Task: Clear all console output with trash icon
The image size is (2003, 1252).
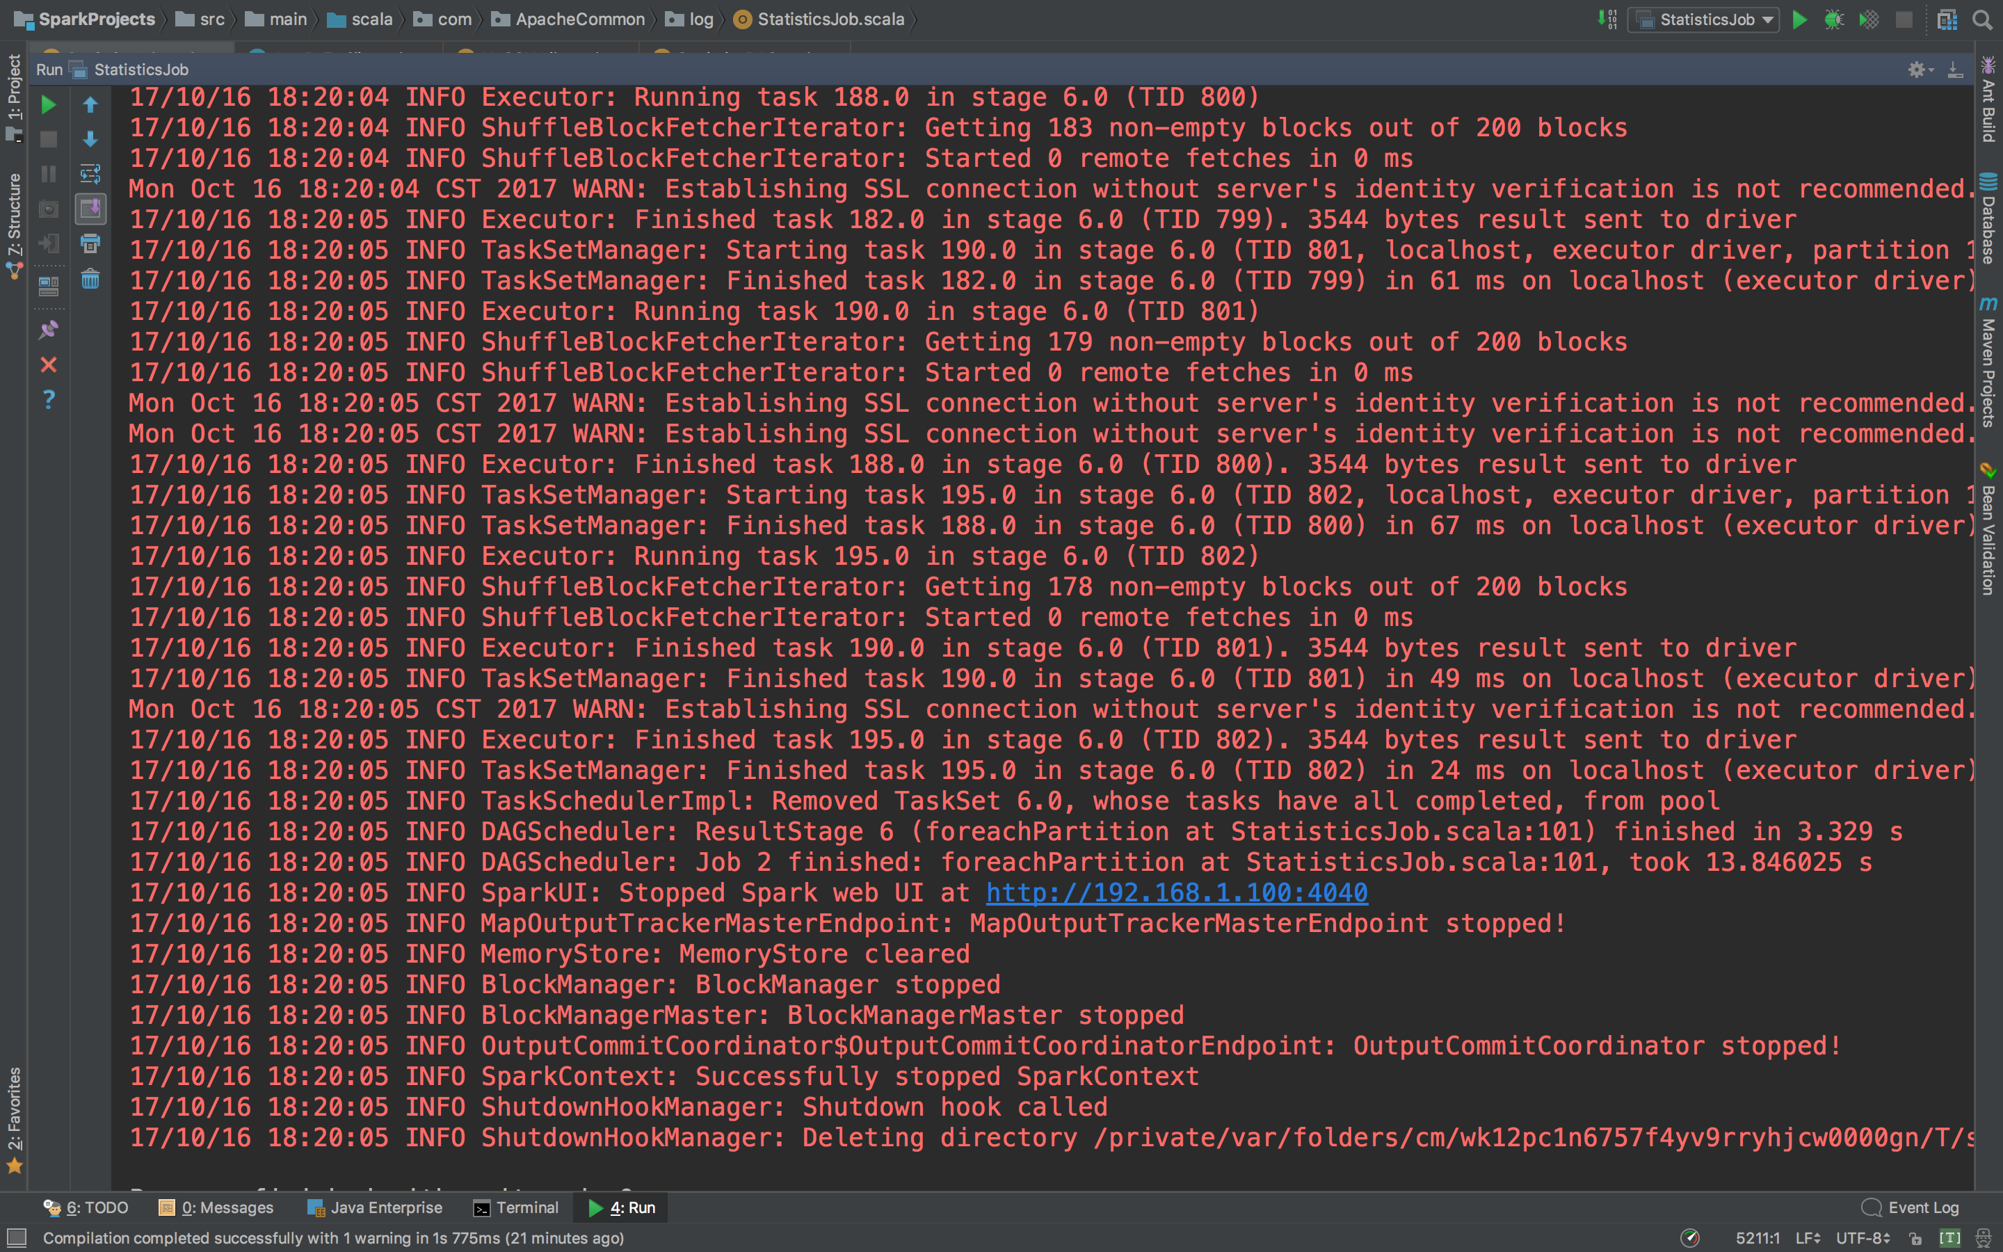Action: 90,279
